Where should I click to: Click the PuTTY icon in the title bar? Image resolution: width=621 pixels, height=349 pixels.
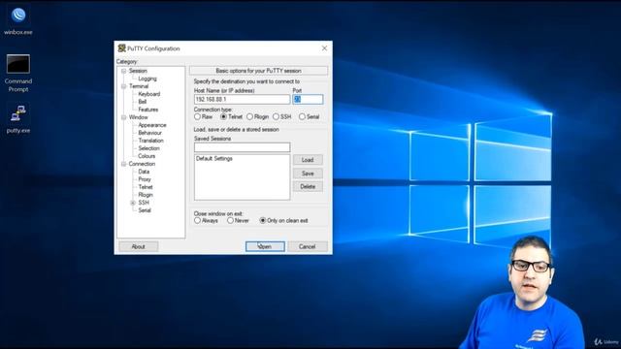point(122,48)
